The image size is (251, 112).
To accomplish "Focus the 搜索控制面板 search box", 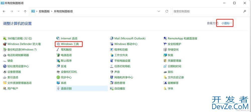I will tap(211, 11).
